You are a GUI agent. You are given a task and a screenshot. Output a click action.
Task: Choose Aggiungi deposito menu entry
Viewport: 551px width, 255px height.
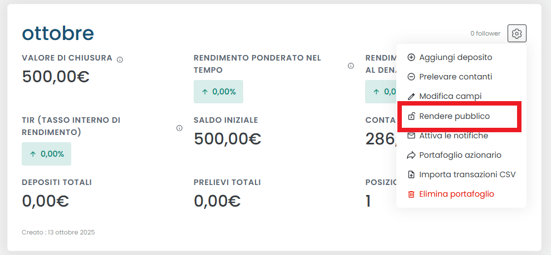[x=455, y=57]
